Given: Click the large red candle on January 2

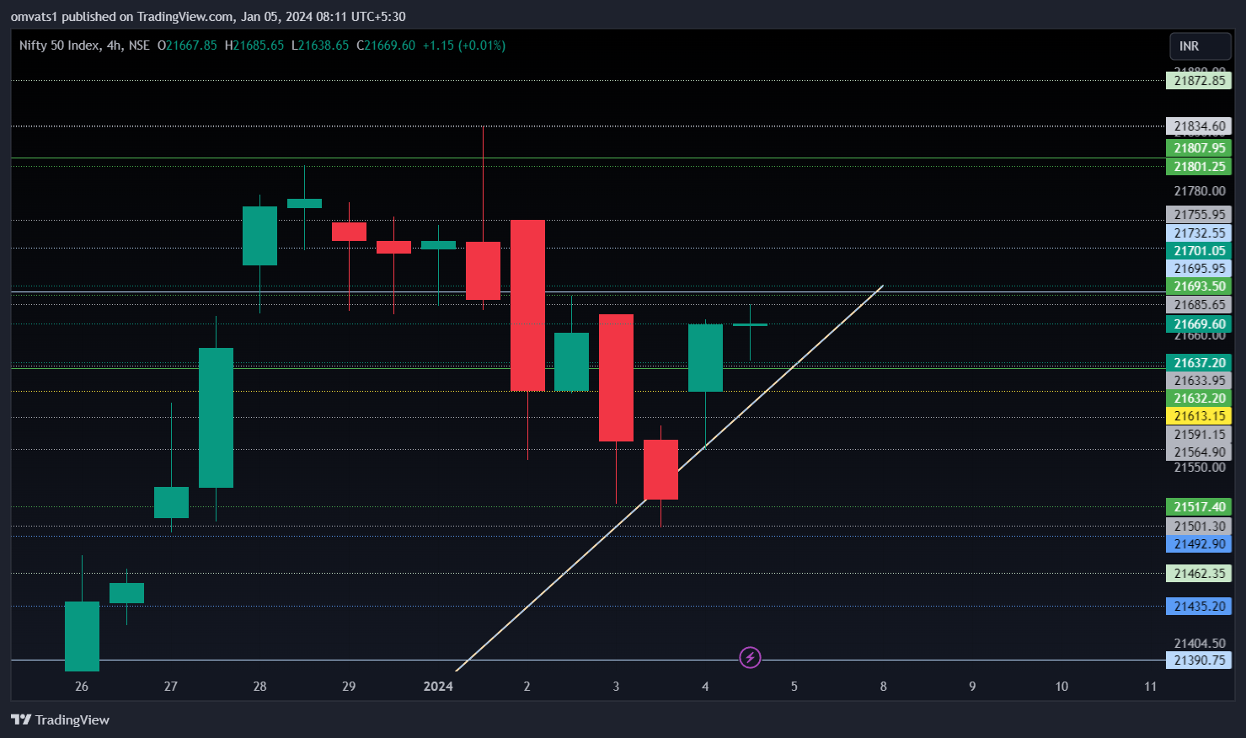Looking at the screenshot, I should [527, 305].
